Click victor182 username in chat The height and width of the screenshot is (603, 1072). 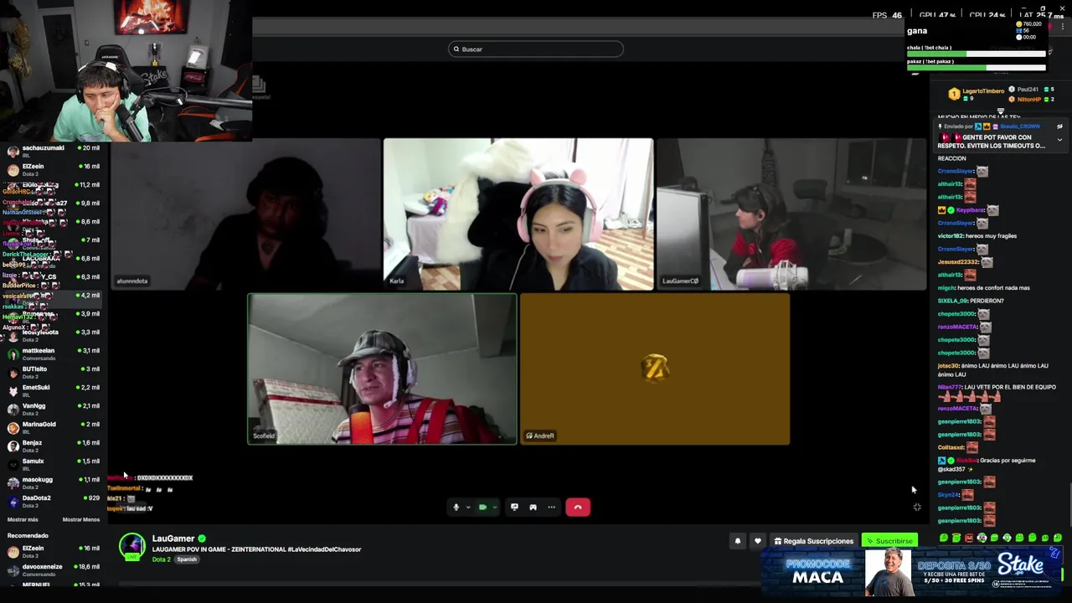pos(951,236)
